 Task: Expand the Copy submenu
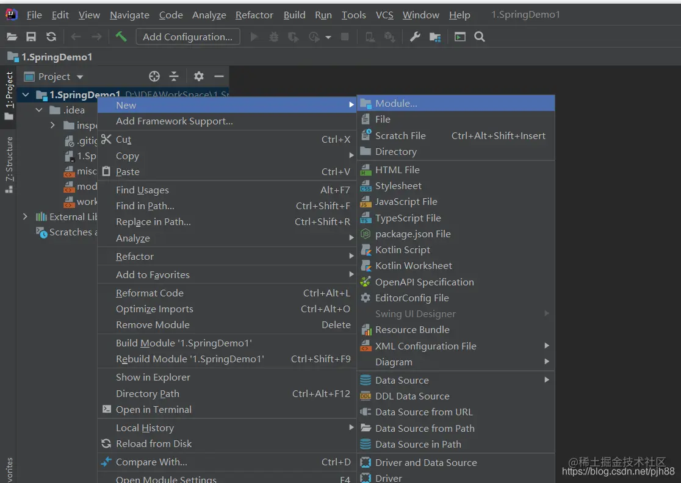point(227,156)
